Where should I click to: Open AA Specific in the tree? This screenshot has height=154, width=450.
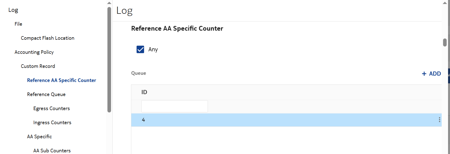pyautogui.click(x=39, y=137)
